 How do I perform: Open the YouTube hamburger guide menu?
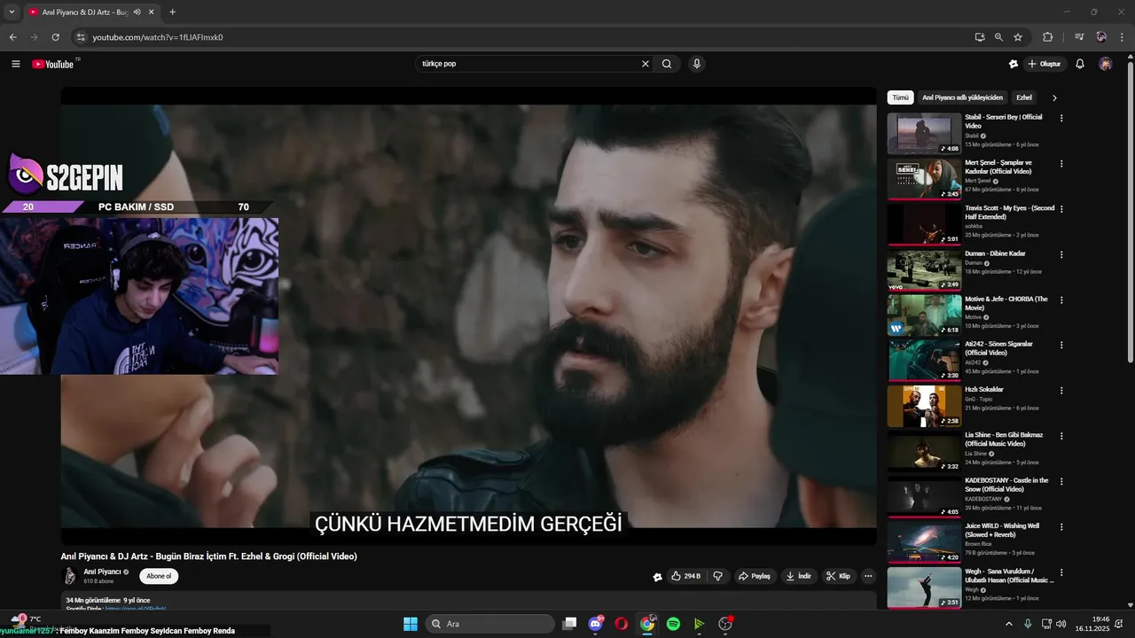[x=15, y=64]
